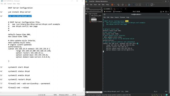This screenshot has height=96, width=170.
Task: Click the volume icon in GNOME top bar
Action: 163,11
